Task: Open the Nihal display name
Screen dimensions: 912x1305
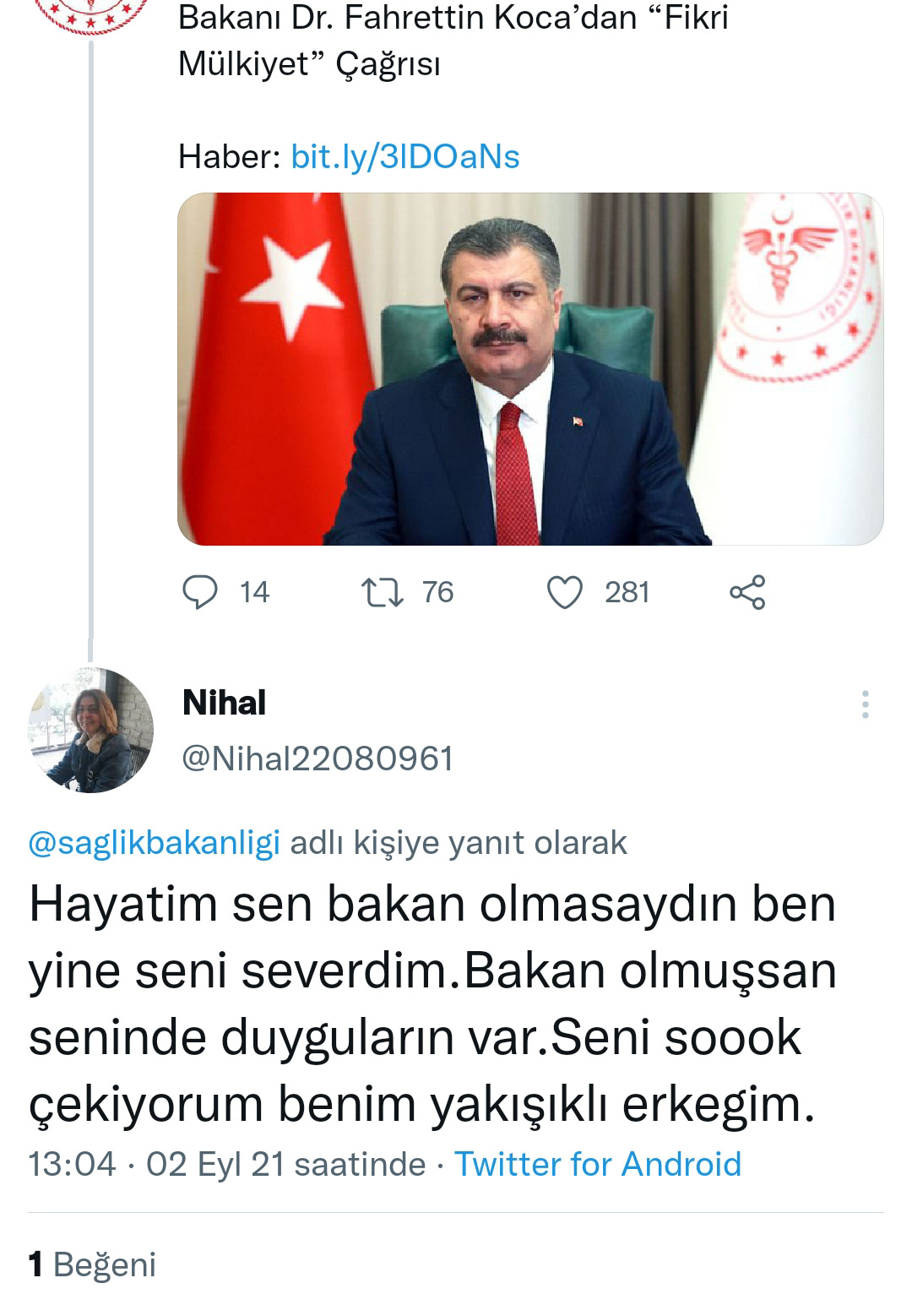Action: (x=225, y=703)
